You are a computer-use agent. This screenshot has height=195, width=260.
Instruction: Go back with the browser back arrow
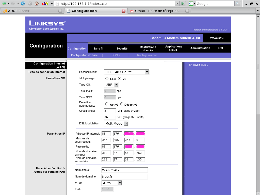[4, 4]
